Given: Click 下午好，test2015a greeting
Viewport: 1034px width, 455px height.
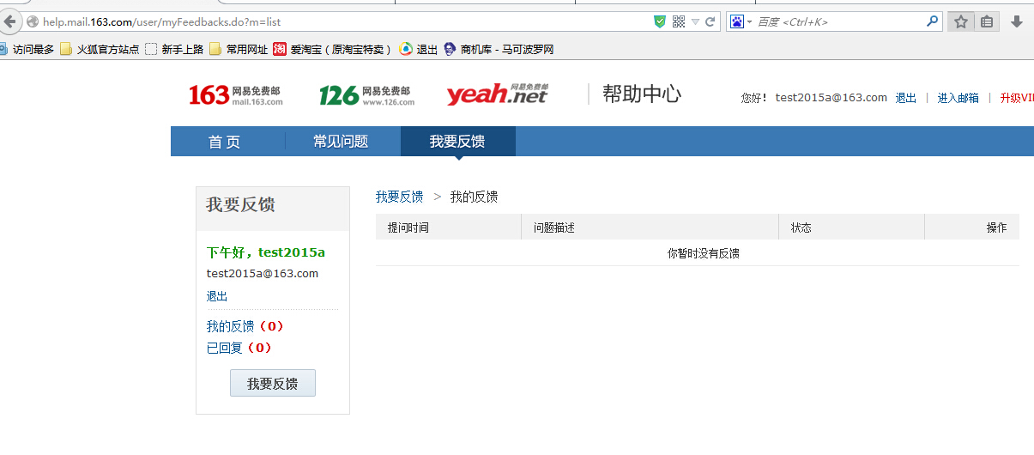Looking at the screenshot, I should click(x=266, y=252).
